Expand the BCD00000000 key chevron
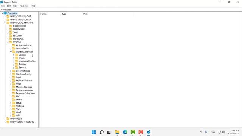This screenshot has height=136, width=242. point(8,26)
